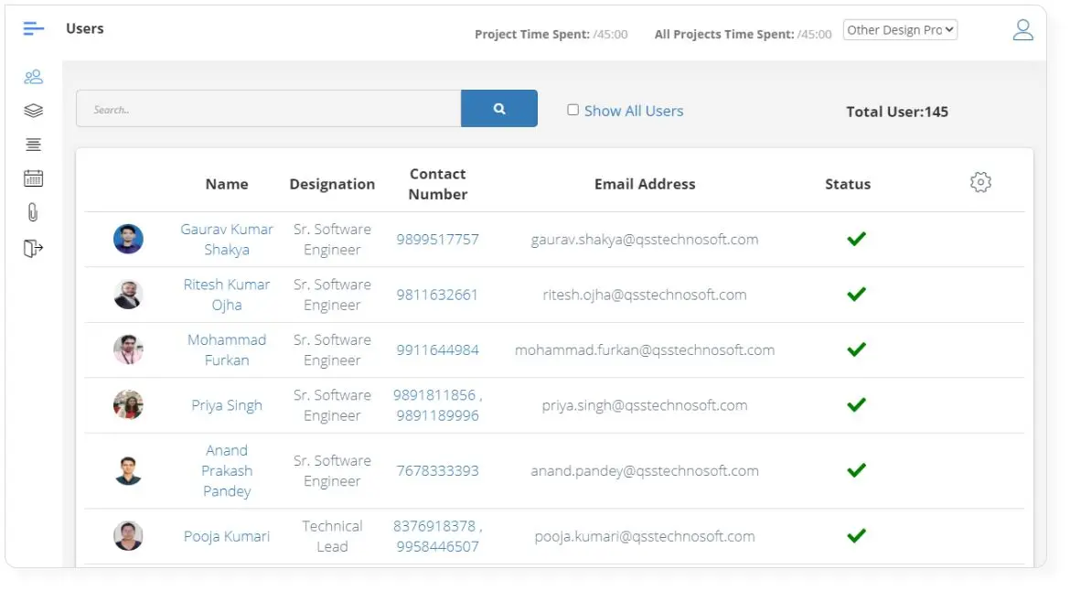Click All Projects Time Spent label

[x=724, y=34]
